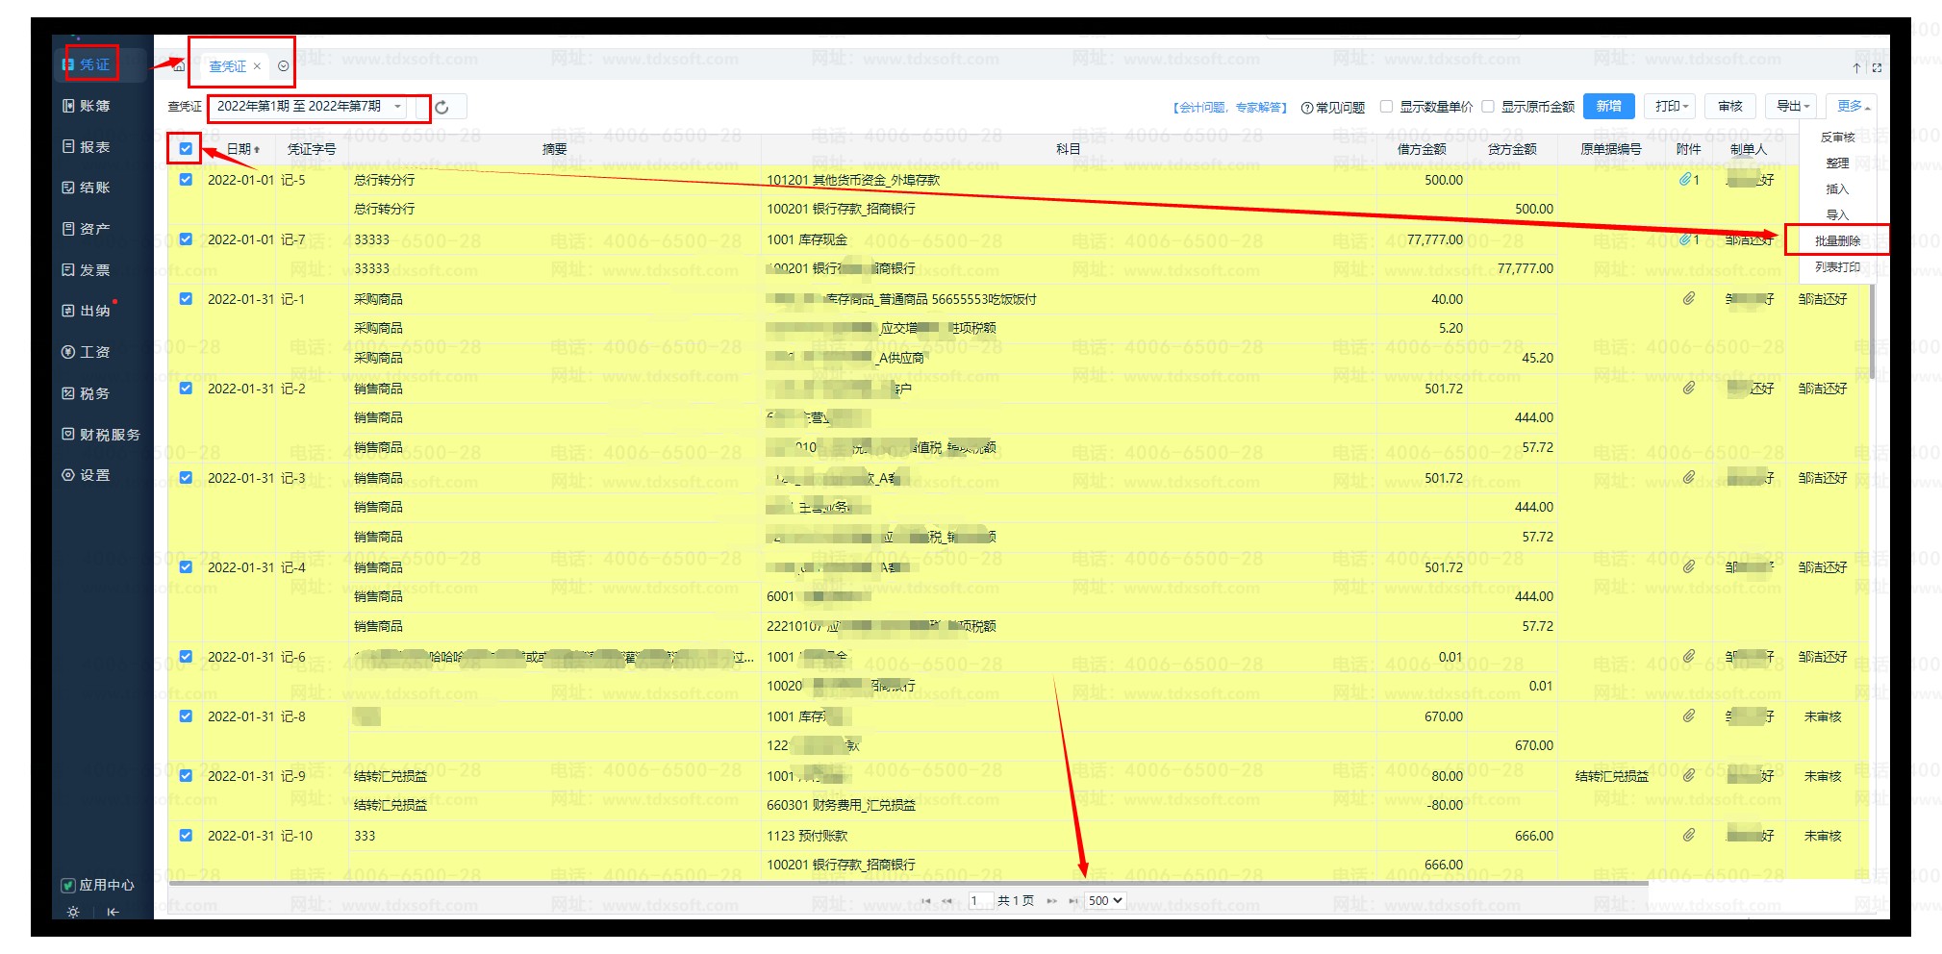Collapse sidebar using bottom-left arrow icon
Viewport: 1942px width, 954px height.
pos(113,912)
